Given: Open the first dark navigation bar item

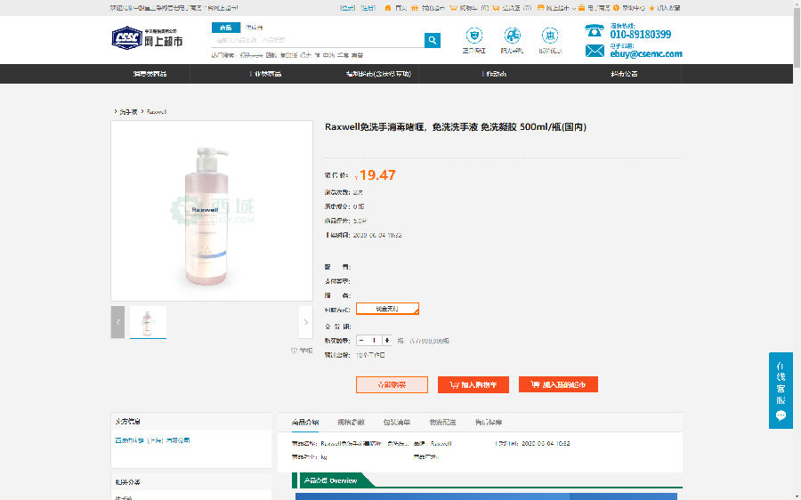Looking at the screenshot, I should 150,74.
